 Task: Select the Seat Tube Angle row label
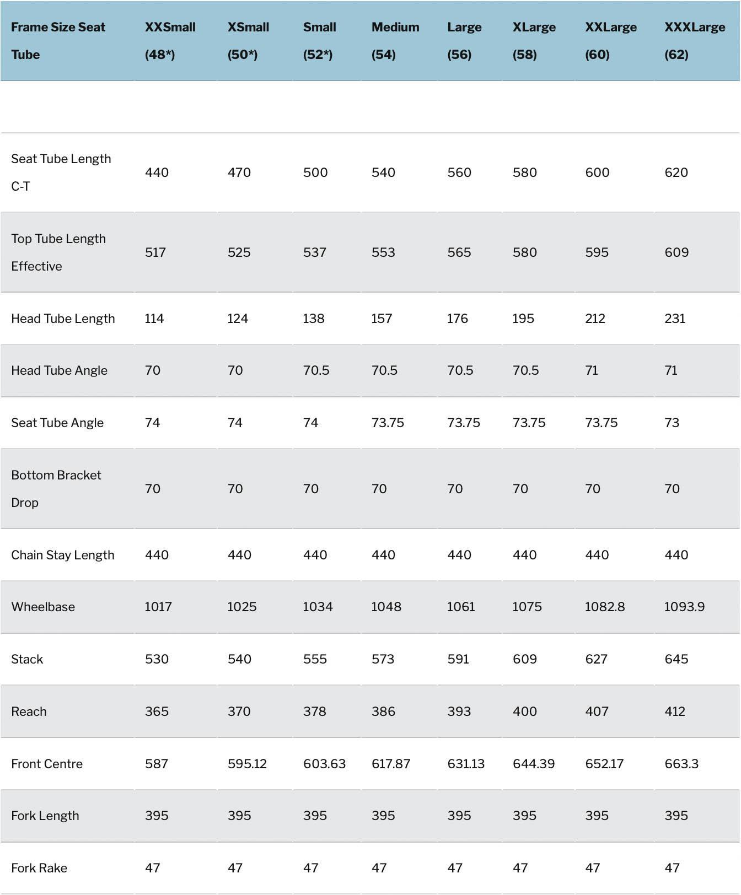click(57, 423)
